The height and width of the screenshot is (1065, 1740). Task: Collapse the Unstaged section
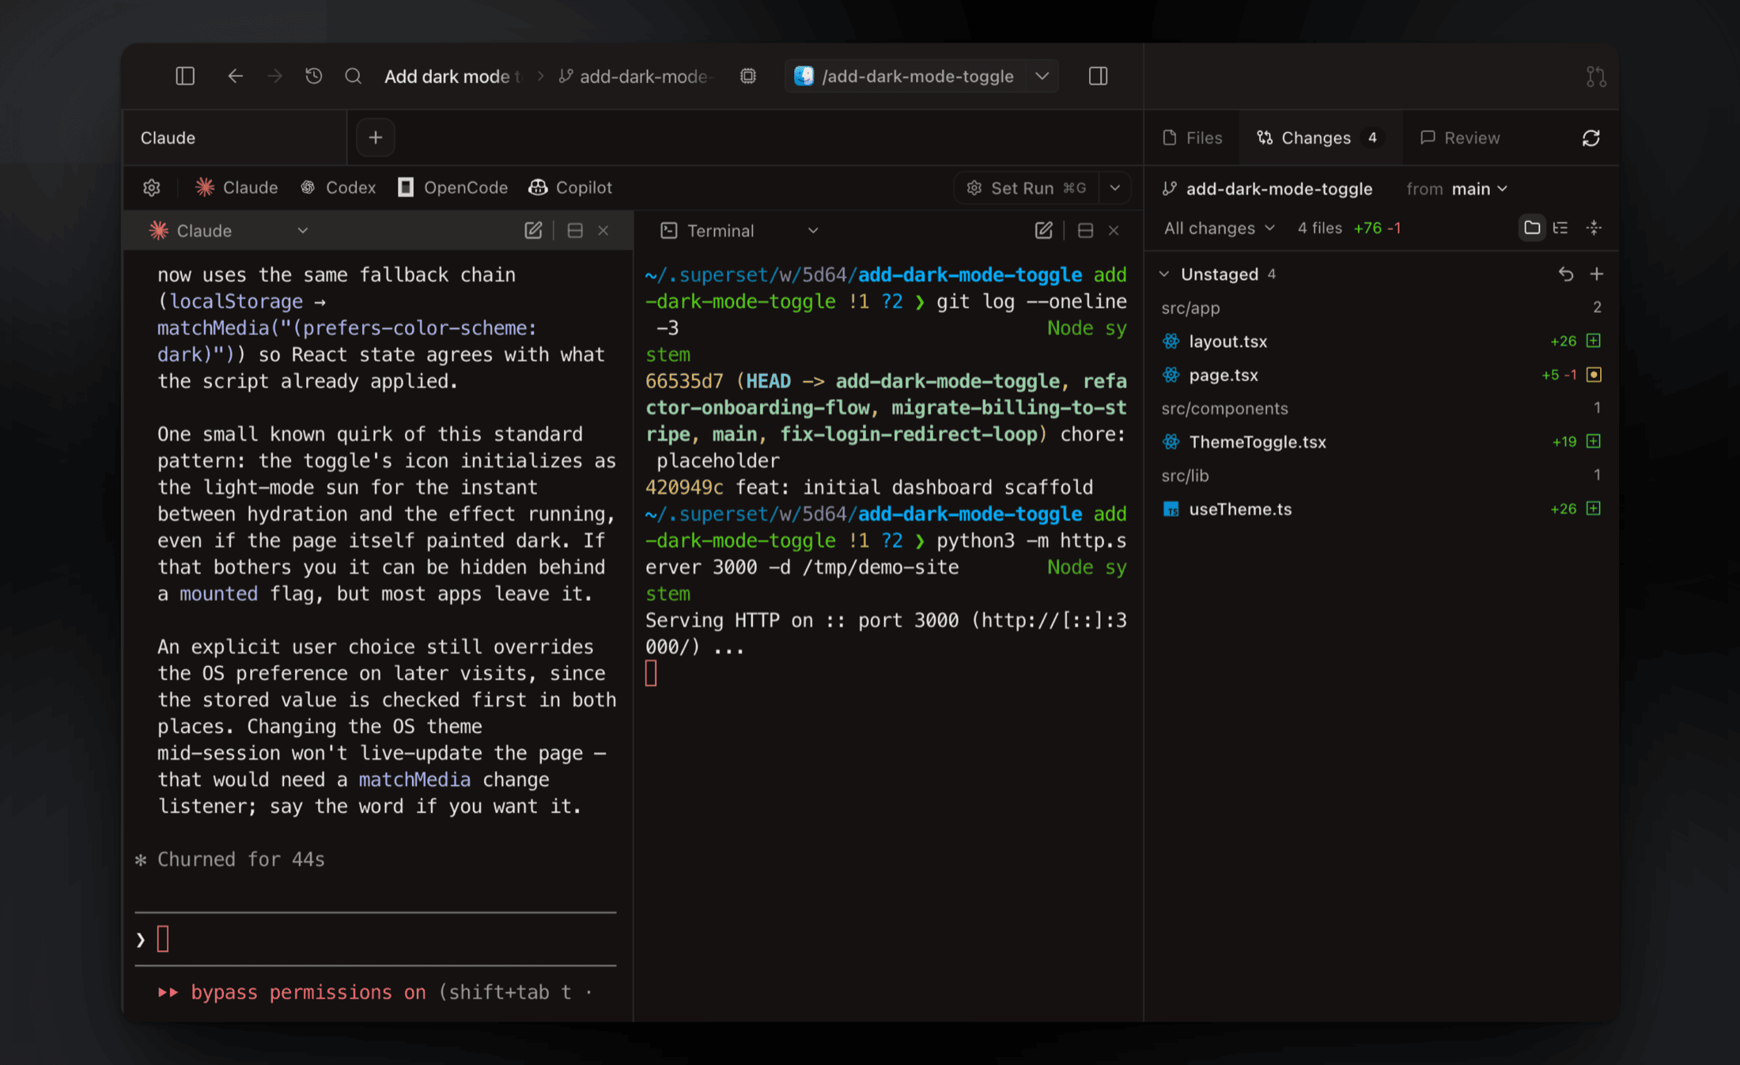[x=1164, y=274]
